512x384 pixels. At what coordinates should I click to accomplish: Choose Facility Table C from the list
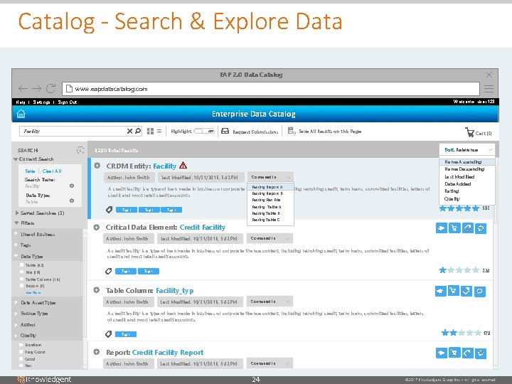tap(270, 220)
